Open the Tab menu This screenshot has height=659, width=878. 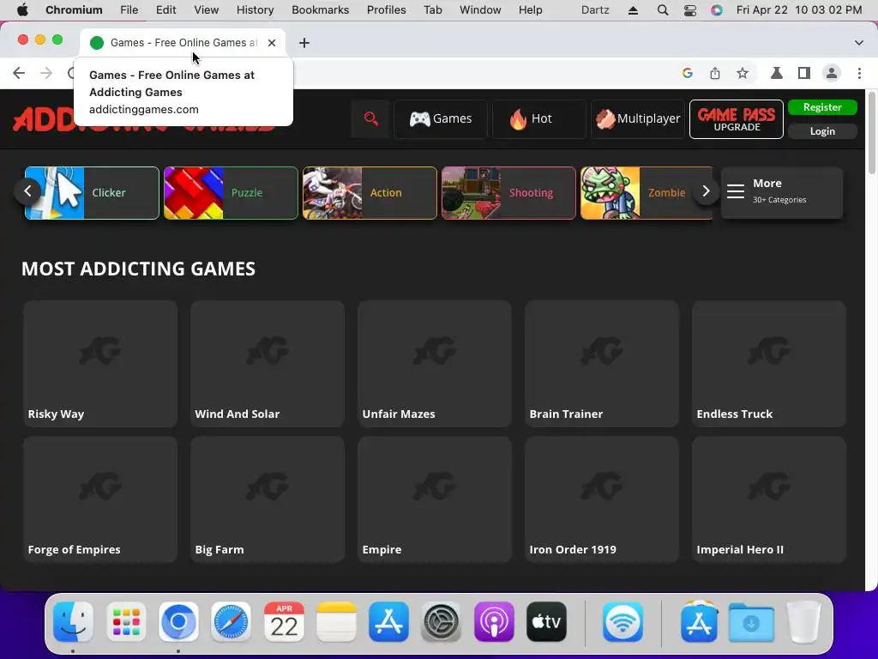(x=432, y=10)
